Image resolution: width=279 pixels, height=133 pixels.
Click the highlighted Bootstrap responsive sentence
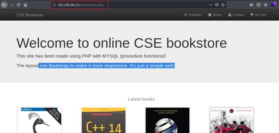[x=107, y=66]
